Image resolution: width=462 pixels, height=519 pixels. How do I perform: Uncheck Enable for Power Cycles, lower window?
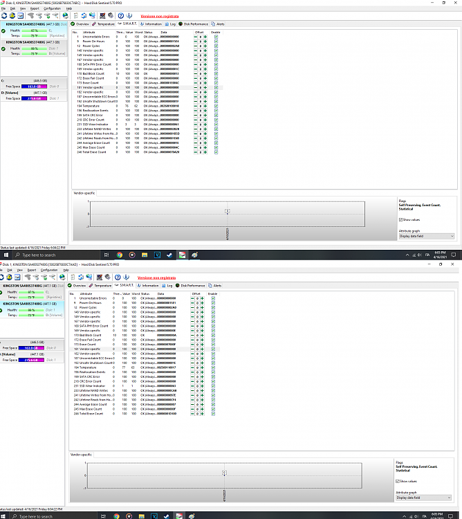213,307
